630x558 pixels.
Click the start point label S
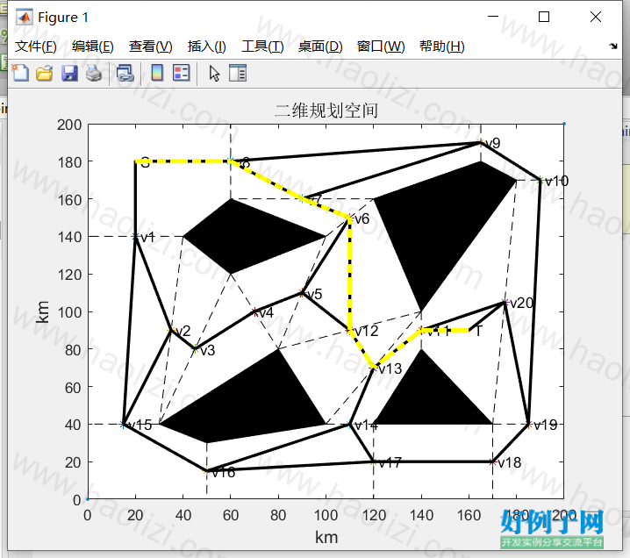tap(146, 162)
